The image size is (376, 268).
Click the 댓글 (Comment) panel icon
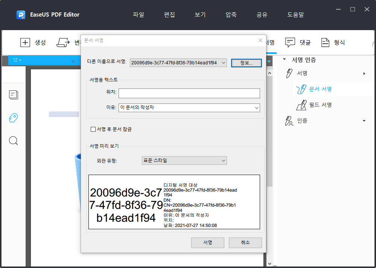coord(290,43)
